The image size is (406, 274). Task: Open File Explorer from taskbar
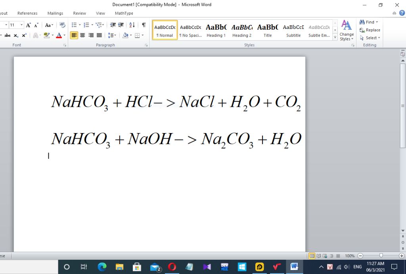coord(119,267)
